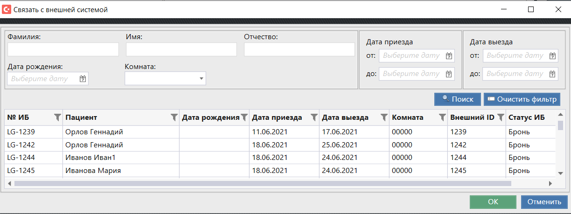Screen dimensions: 571x214
Task: Open Внешний ID column filter
Action: [x=501, y=117]
